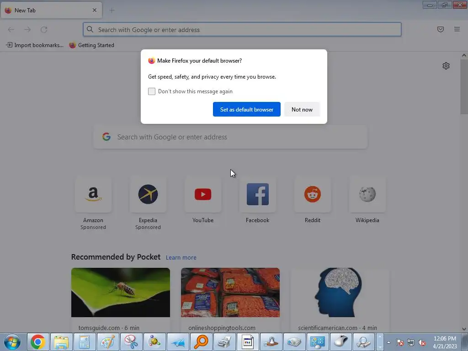Click the Back navigation arrow
The image size is (468, 351).
(11, 30)
